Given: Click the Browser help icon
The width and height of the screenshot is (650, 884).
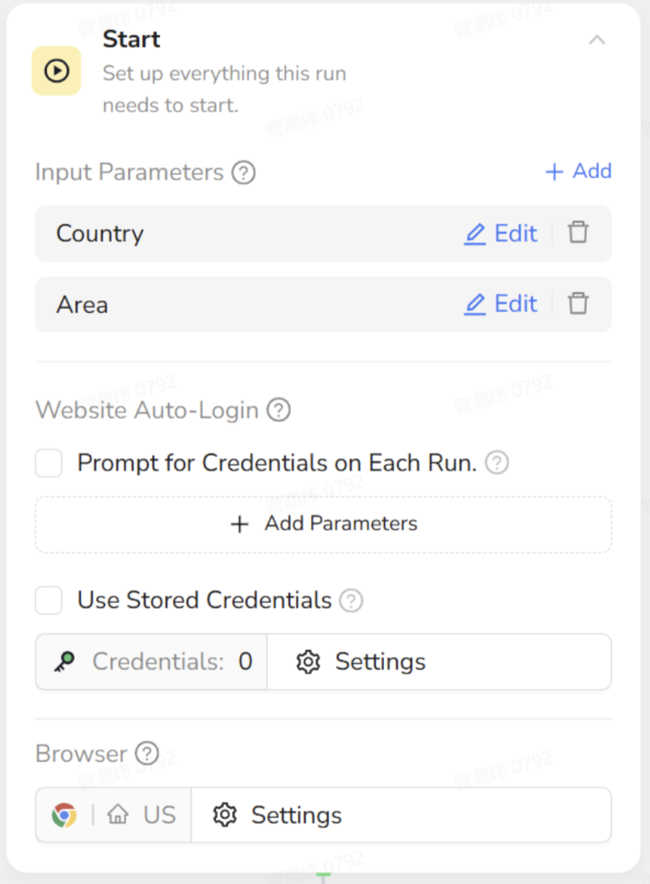Looking at the screenshot, I should 146,755.
